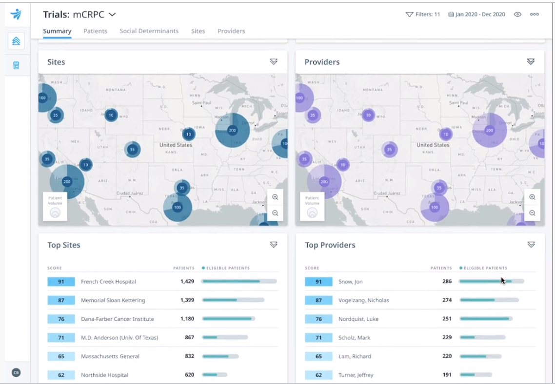555x384 pixels.
Task: Open Massachusetts General site
Action: pyautogui.click(x=110, y=356)
